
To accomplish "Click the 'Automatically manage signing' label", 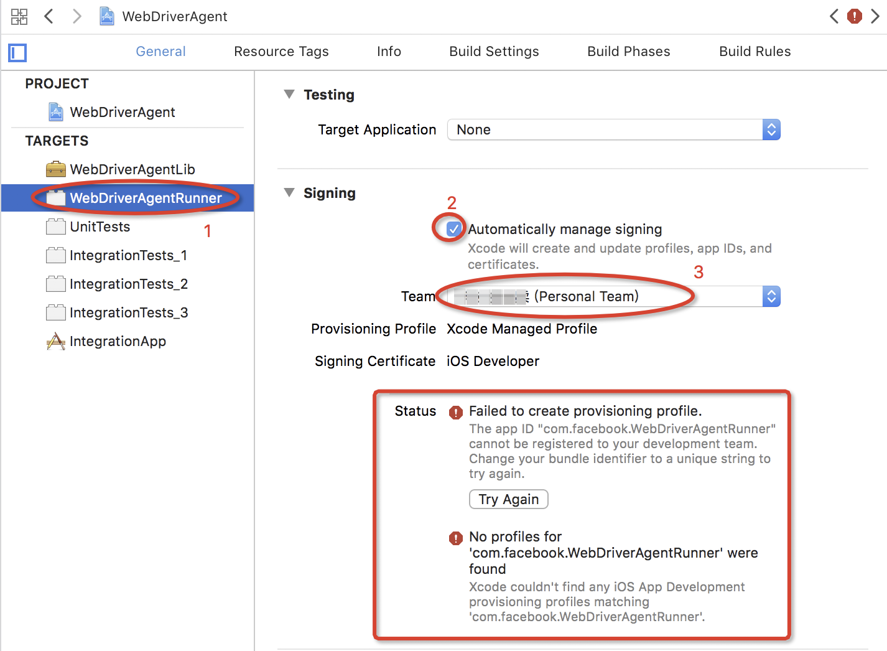I will [x=565, y=229].
